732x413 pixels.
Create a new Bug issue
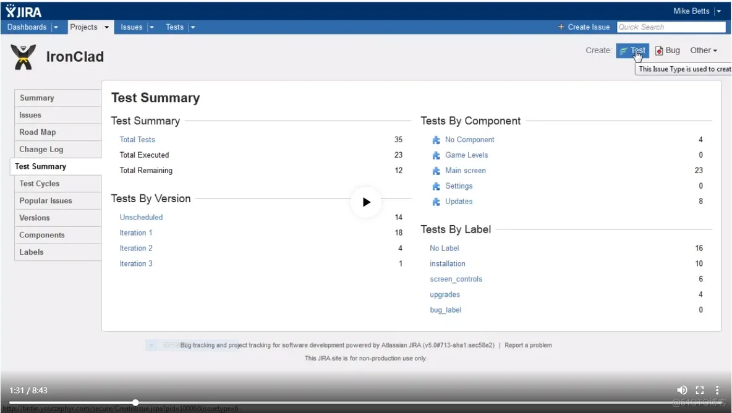pos(668,51)
